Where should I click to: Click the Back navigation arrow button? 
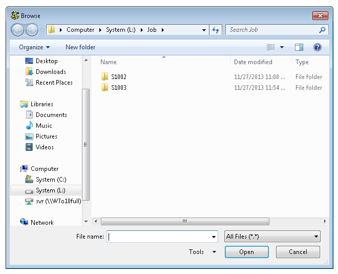[18, 30]
